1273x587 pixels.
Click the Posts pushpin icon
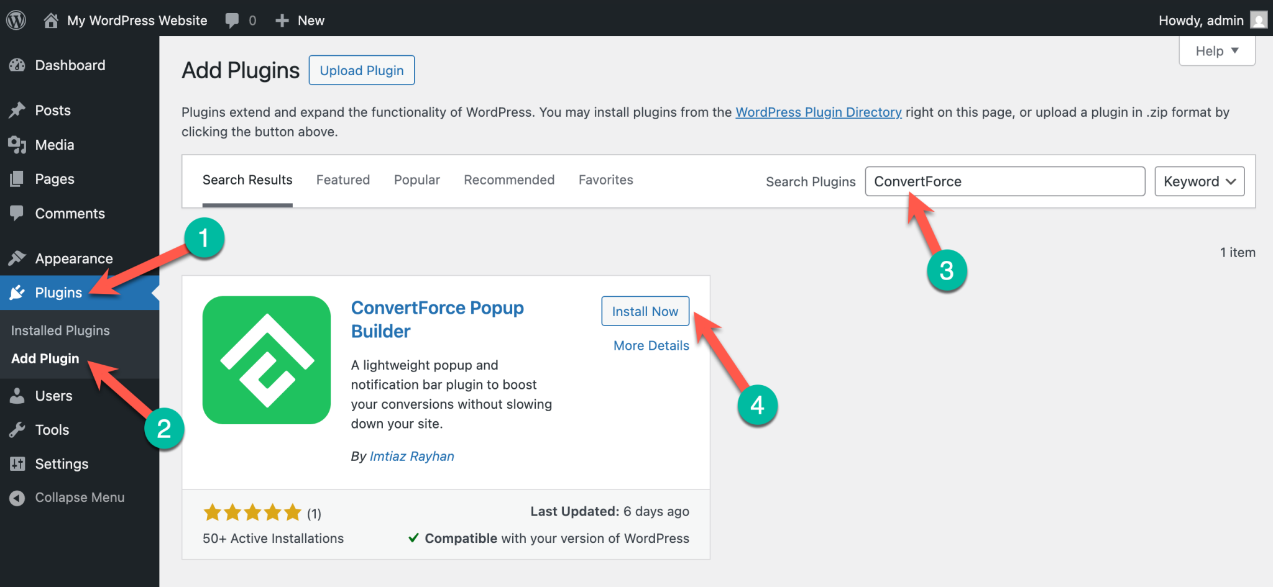[17, 110]
